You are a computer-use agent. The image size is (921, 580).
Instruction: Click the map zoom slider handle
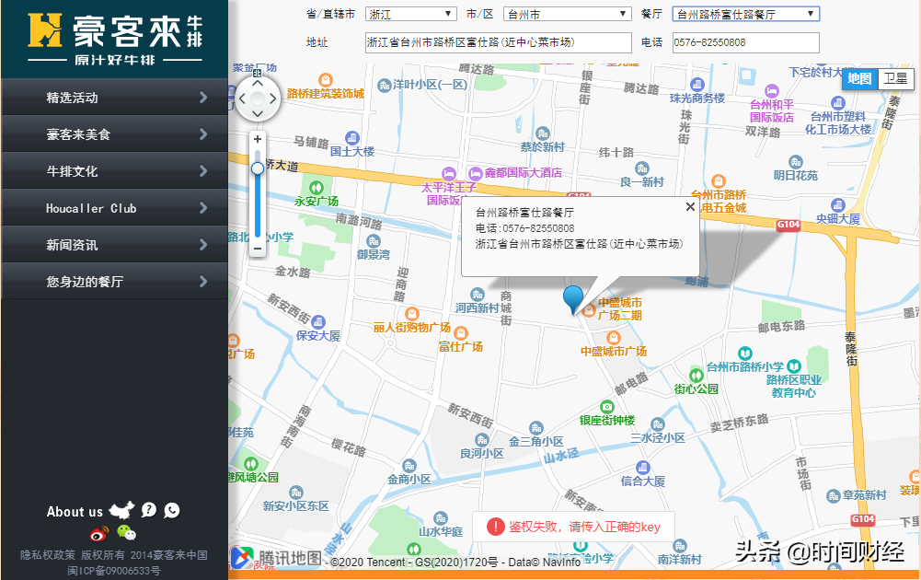point(258,168)
